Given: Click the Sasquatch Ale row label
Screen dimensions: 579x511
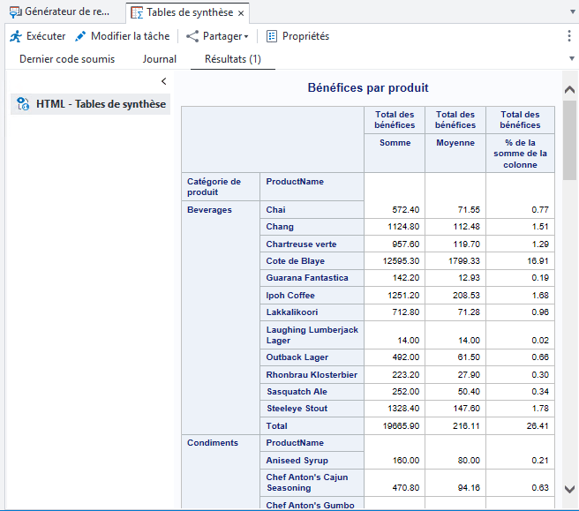Looking at the screenshot, I should 297,392.
